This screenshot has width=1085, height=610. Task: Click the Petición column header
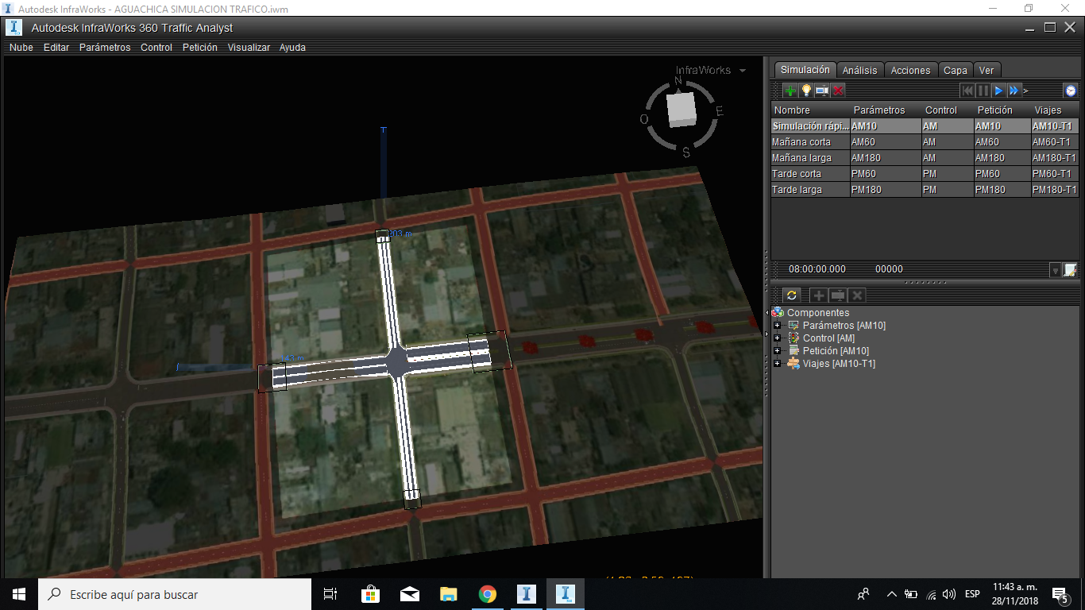click(x=1002, y=110)
